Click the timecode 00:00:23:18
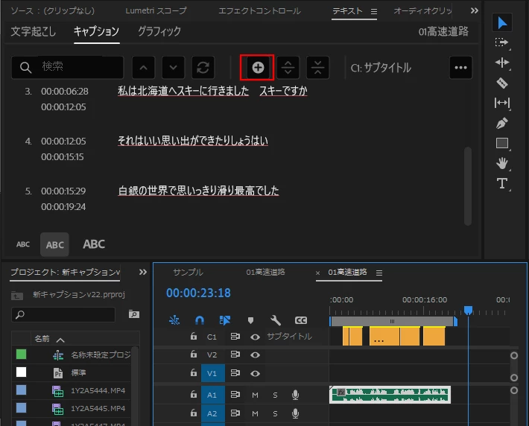Screen dimensions: 529x426 coord(198,293)
